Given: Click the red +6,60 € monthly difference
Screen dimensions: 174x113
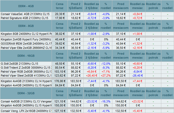Looking at the screenshot, I should point(137,64).
